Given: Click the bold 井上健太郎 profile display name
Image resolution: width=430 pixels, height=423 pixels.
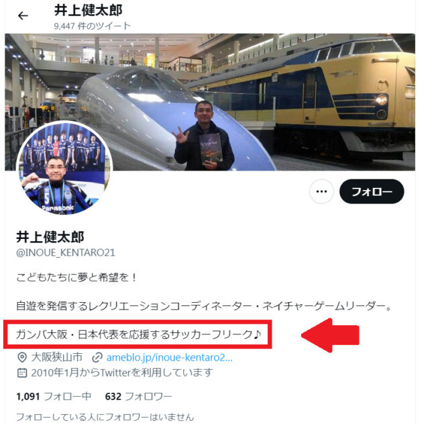Looking at the screenshot, I should [50, 237].
